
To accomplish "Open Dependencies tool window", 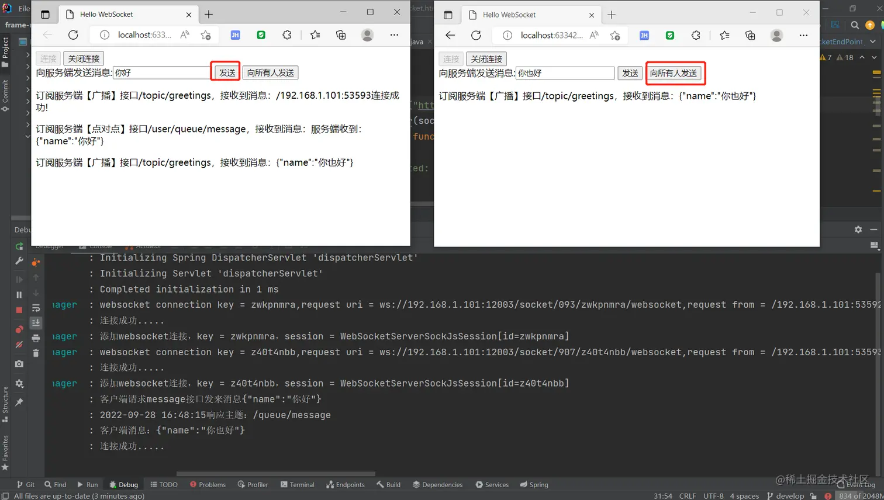I will [437, 485].
